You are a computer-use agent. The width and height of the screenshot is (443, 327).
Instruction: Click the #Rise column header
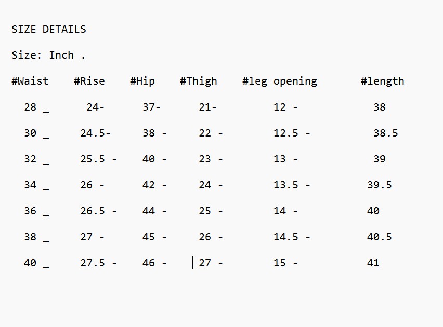point(89,81)
